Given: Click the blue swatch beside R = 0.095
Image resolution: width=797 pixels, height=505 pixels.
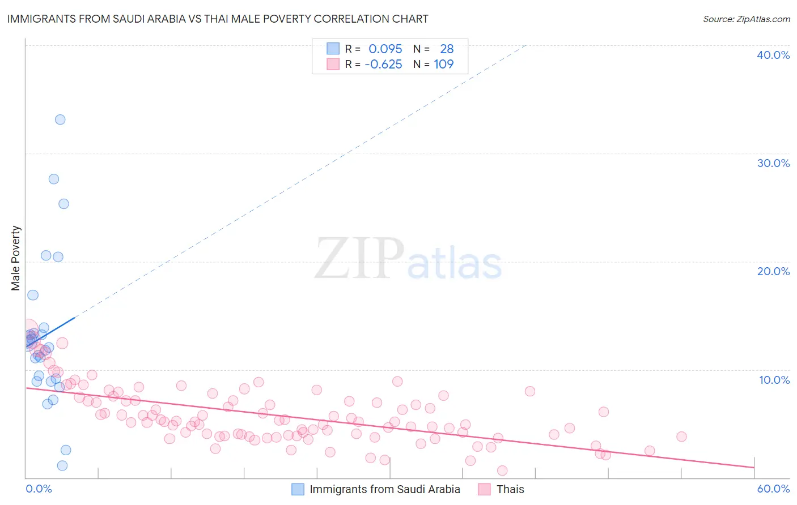Looking at the screenshot, I should point(333,49).
